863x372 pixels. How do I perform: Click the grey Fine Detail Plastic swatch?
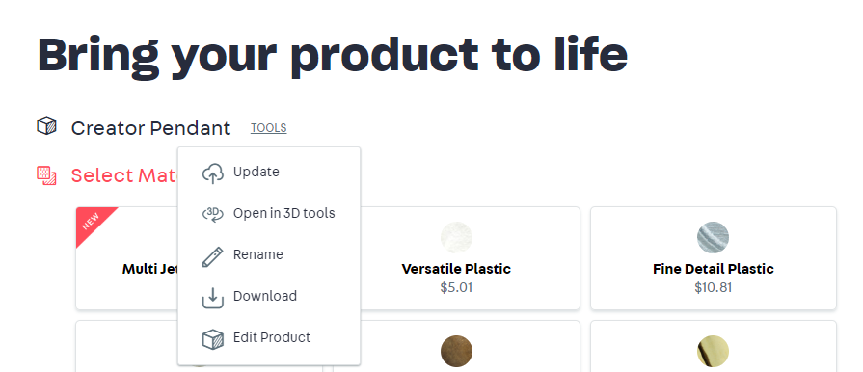click(x=713, y=238)
